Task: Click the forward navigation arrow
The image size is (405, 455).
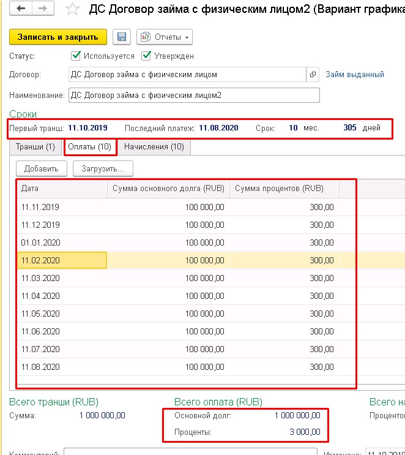Action: coord(42,9)
